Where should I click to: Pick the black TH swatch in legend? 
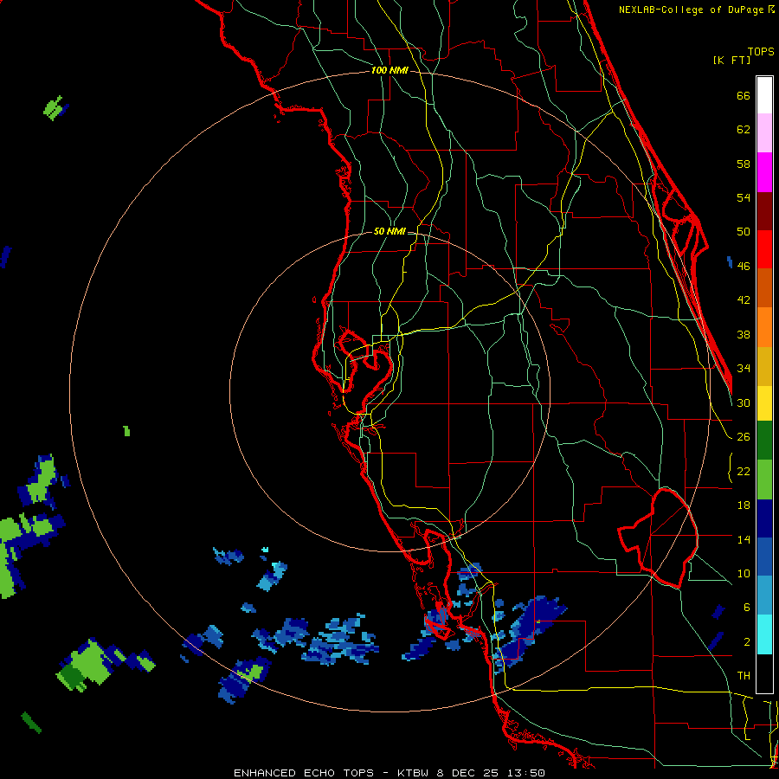coord(764,673)
